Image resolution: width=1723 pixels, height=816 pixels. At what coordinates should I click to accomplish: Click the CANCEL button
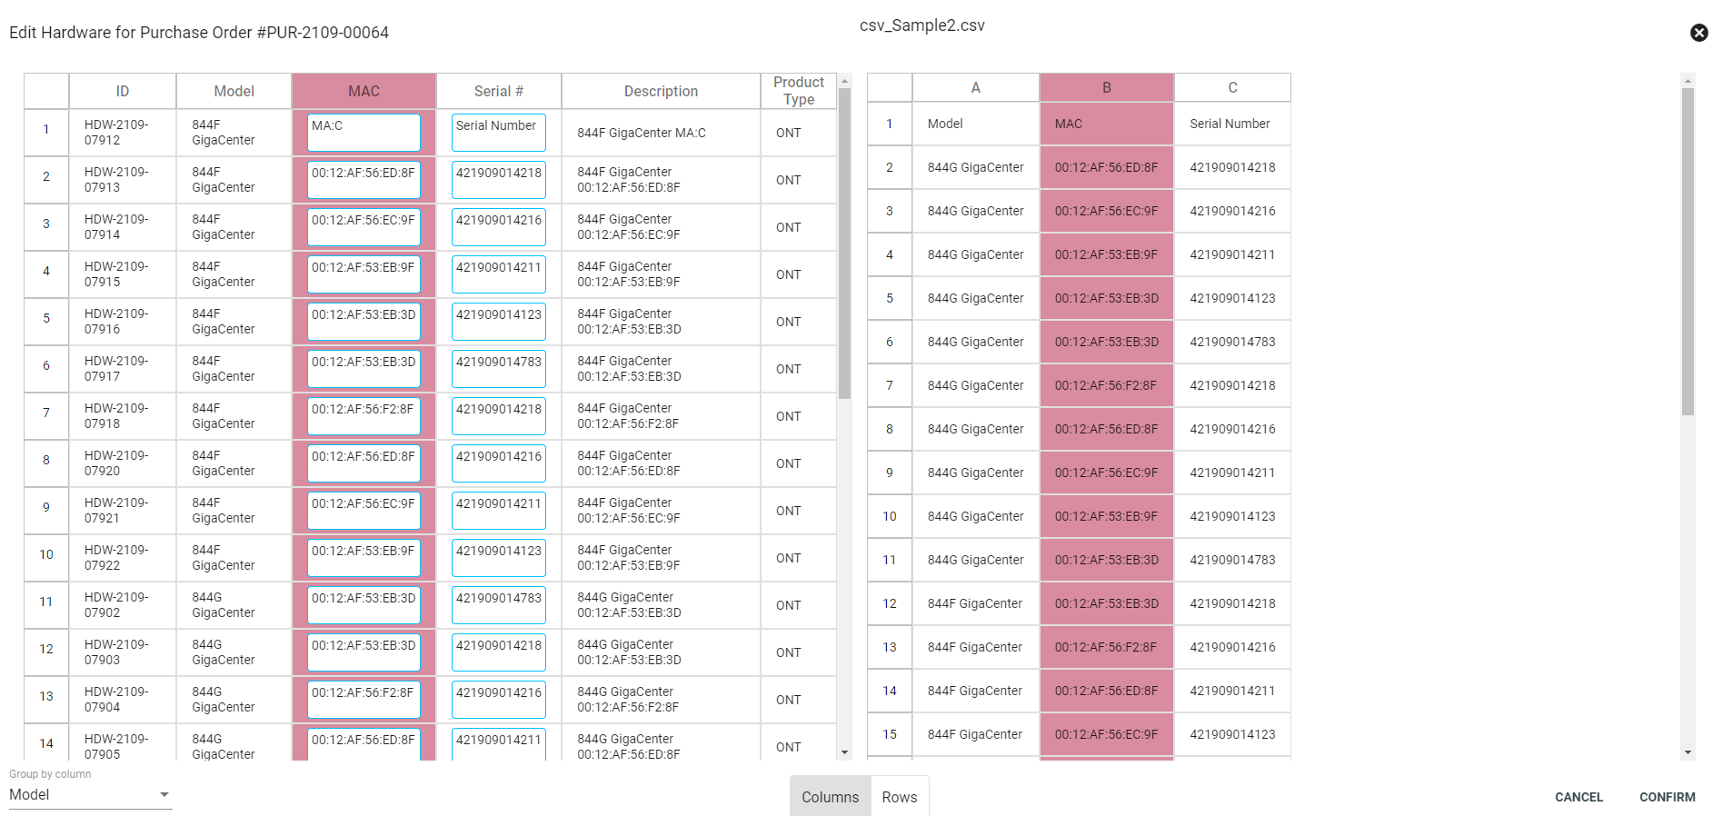click(x=1579, y=797)
